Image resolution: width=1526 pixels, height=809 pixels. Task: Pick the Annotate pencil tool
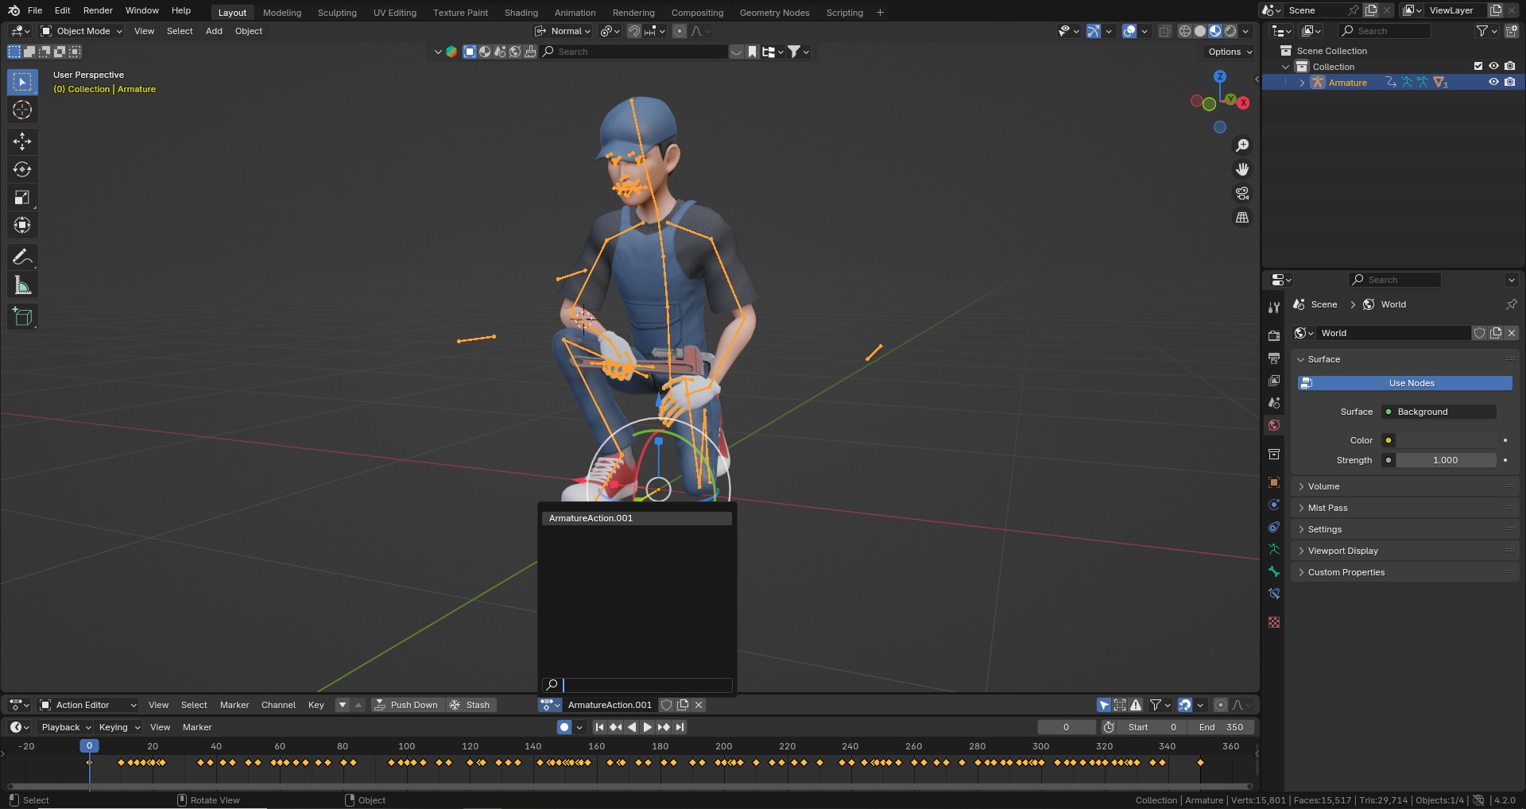(x=22, y=257)
